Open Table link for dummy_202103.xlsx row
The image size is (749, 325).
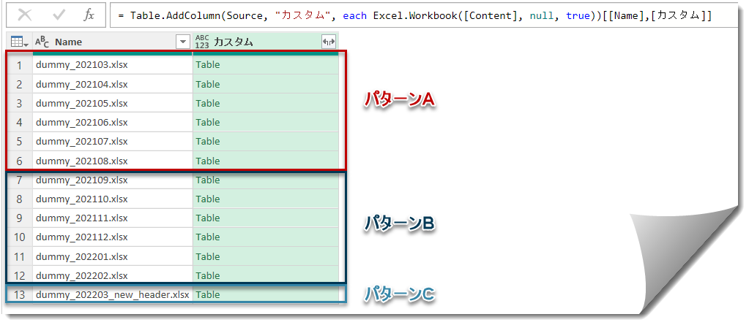coord(208,65)
